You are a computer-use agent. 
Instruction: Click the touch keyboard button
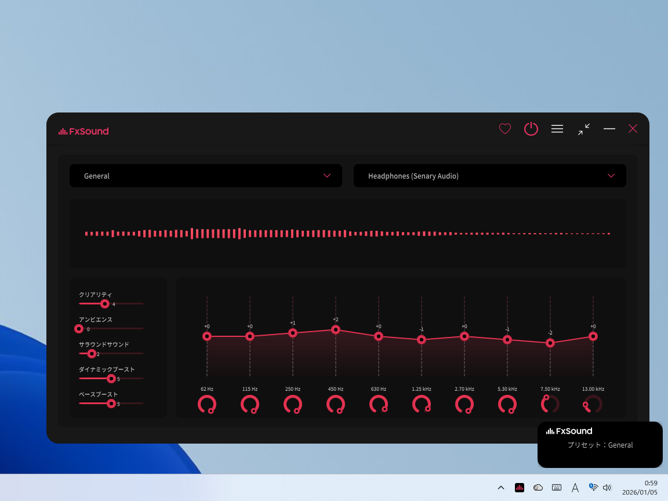(557, 488)
